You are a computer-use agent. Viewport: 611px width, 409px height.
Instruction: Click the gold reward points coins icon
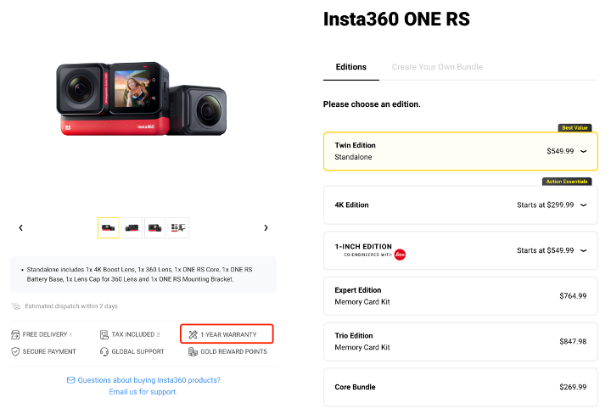coord(193,351)
